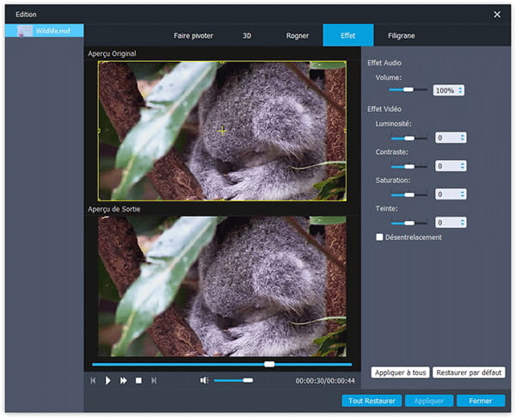
Task: Switch to the Rogner tab
Action: point(298,36)
